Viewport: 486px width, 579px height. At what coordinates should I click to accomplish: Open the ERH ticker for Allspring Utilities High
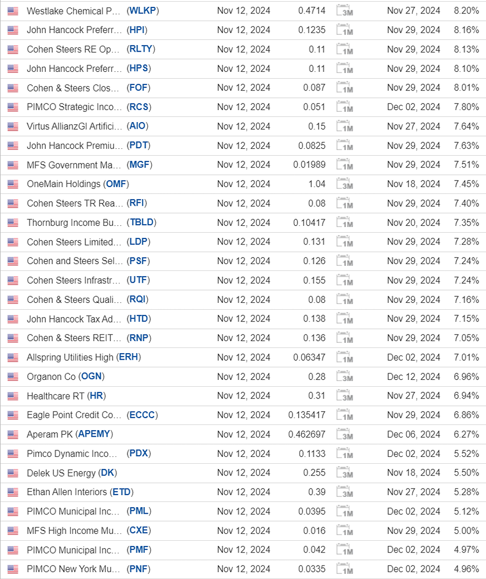[x=129, y=357]
